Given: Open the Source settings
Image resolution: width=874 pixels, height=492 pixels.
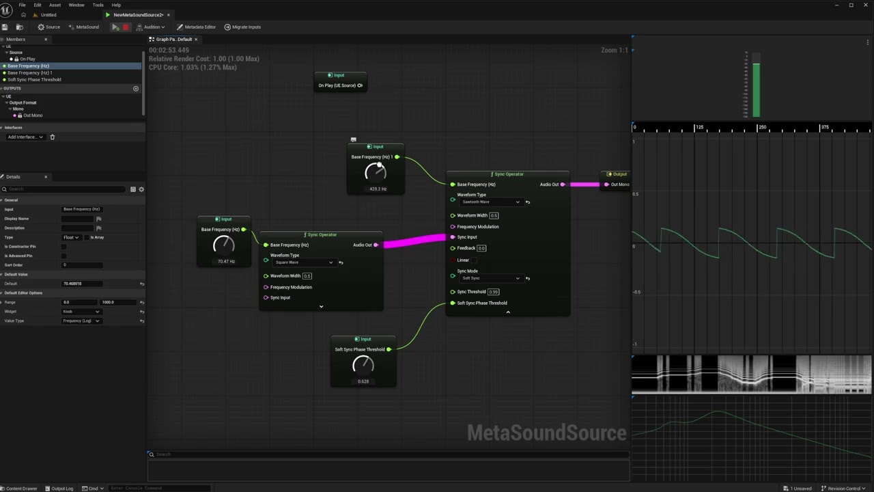Looking at the screenshot, I should [x=48, y=27].
